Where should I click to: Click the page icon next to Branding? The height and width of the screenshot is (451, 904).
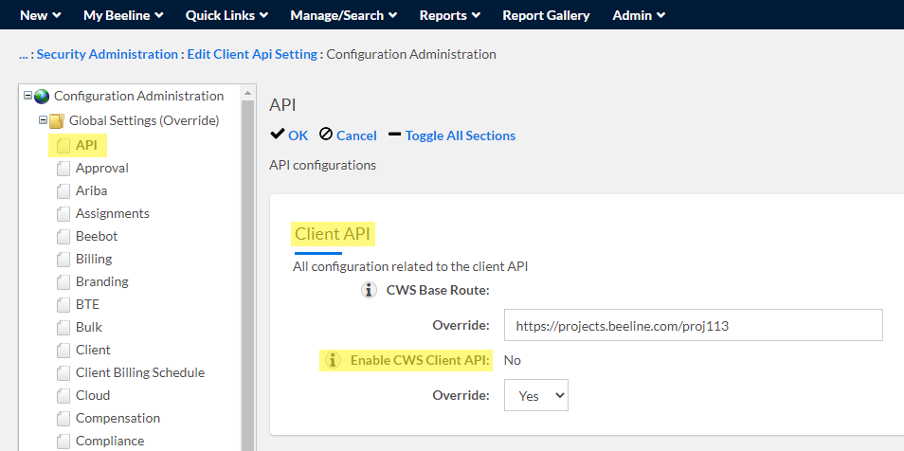pos(63,282)
